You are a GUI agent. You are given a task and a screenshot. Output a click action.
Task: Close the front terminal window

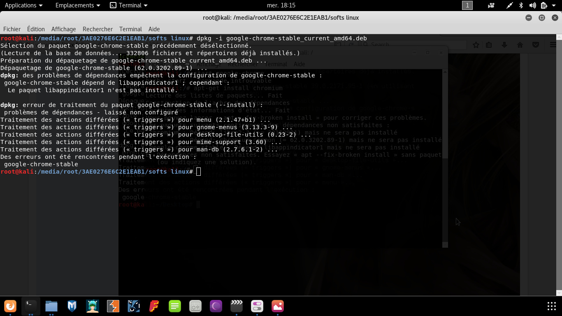(555, 18)
